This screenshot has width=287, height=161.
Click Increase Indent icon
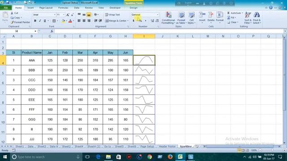coord(100,21)
